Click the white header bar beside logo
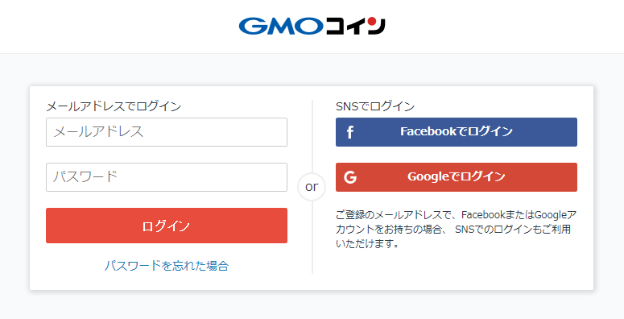The image size is (624, 319). tap(119, 27)
